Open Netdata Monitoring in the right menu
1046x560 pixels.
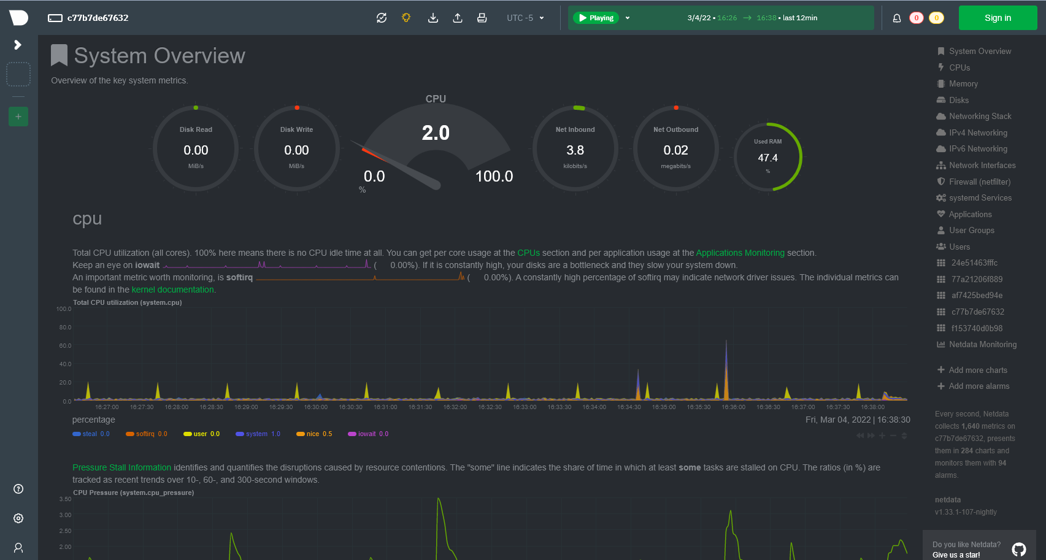977,344
